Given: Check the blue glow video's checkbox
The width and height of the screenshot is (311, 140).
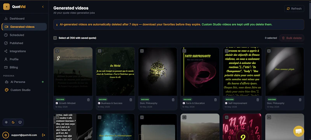Looking at the screenshot, I should point(100,118).
